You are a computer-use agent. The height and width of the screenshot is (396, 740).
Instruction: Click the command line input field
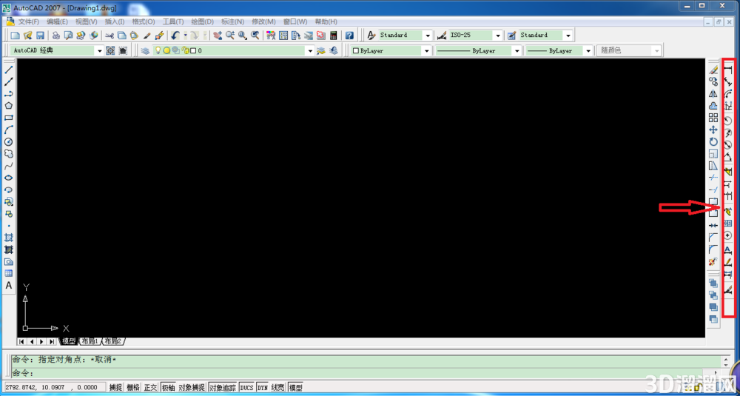[x=366, y=373]
